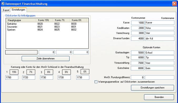
Task: Select the Einstellungen tab
Action: 18,10
